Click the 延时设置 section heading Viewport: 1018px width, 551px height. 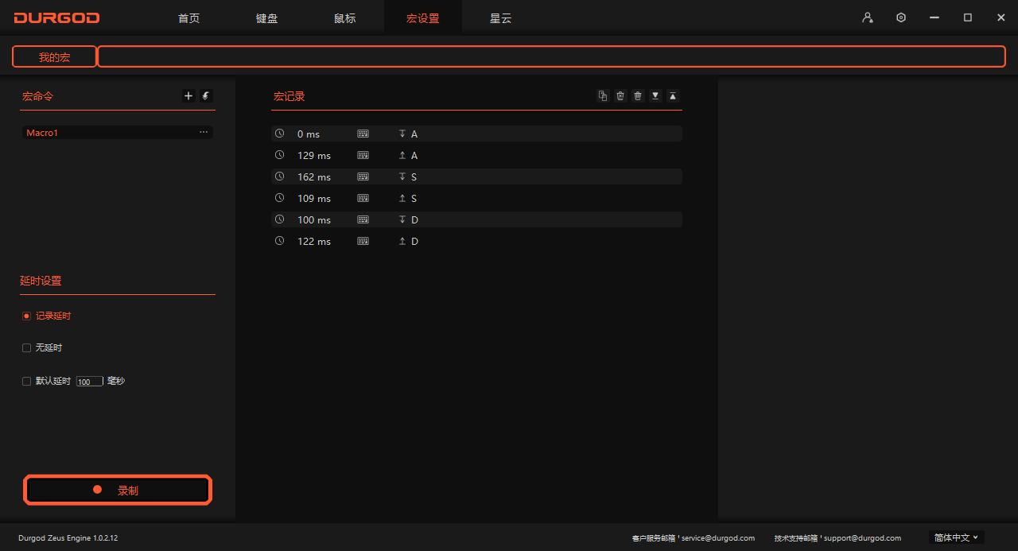pyautogui.click(x=41, y=281)
